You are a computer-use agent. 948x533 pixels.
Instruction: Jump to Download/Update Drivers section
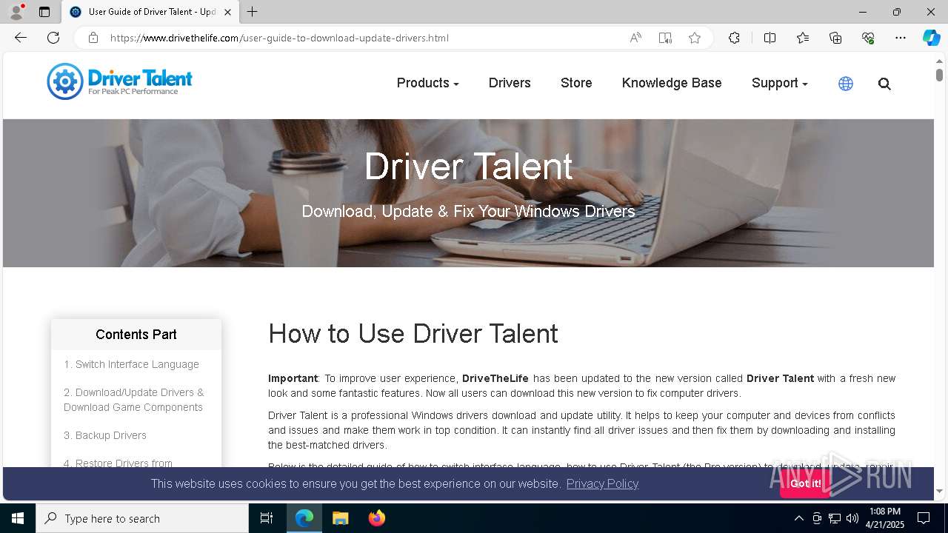(x=134, y=400)
